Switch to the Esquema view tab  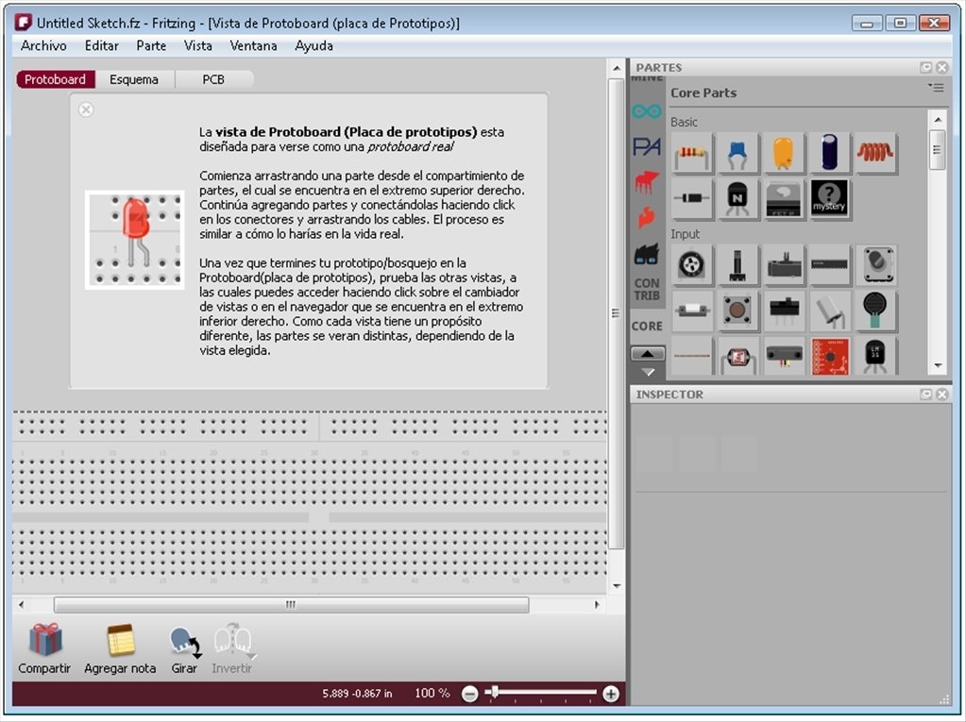click(134, 79)
